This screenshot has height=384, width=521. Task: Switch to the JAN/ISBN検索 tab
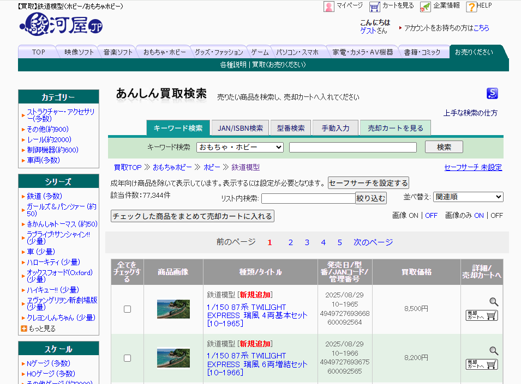(242, 127)
